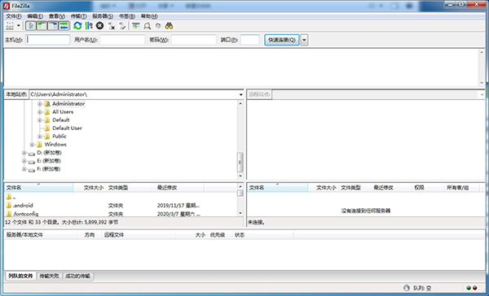Switch to the 成功的传输 tab
The image size is (489, 296).
coord(77,276)
